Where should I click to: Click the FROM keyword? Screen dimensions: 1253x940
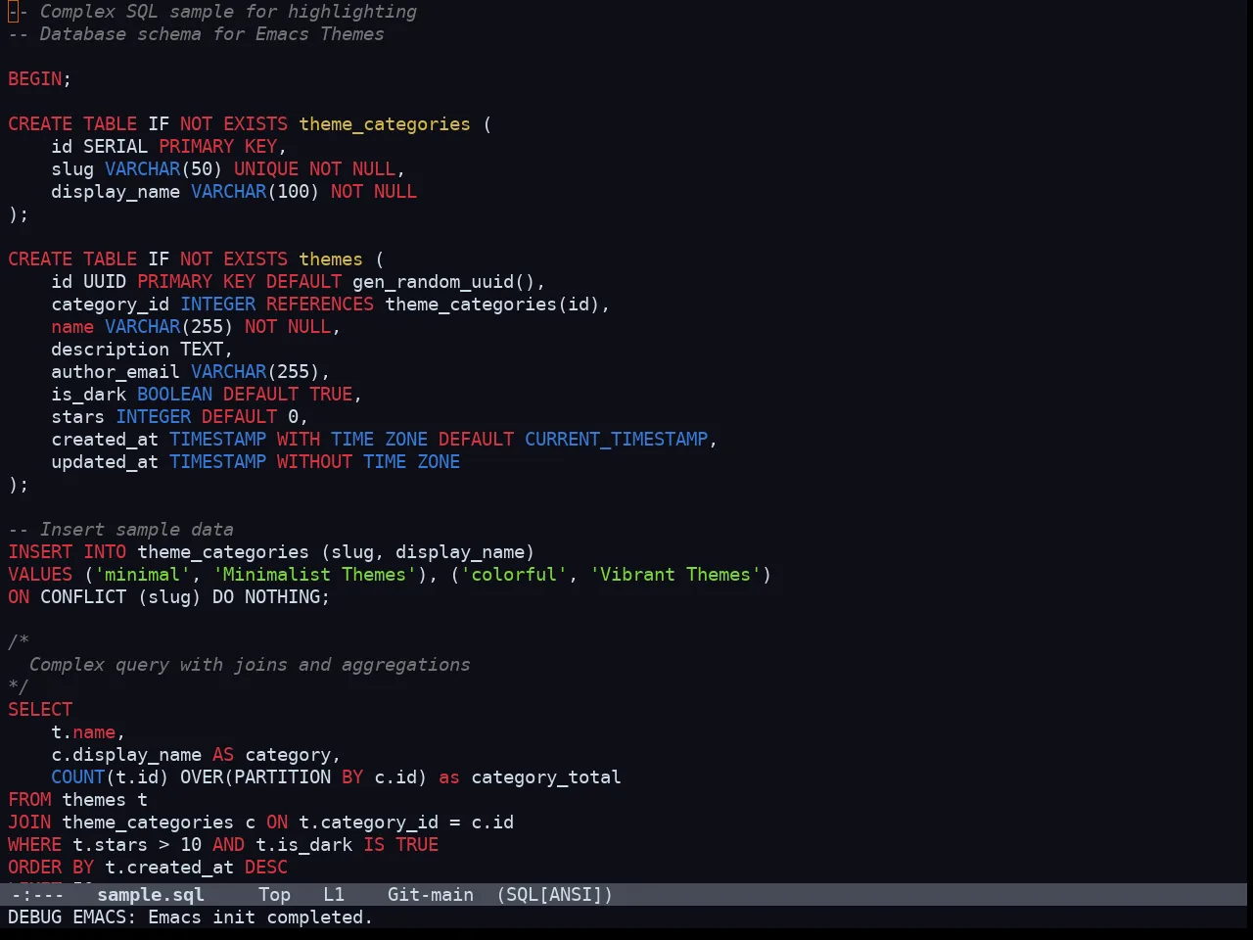tap(29, 800)
